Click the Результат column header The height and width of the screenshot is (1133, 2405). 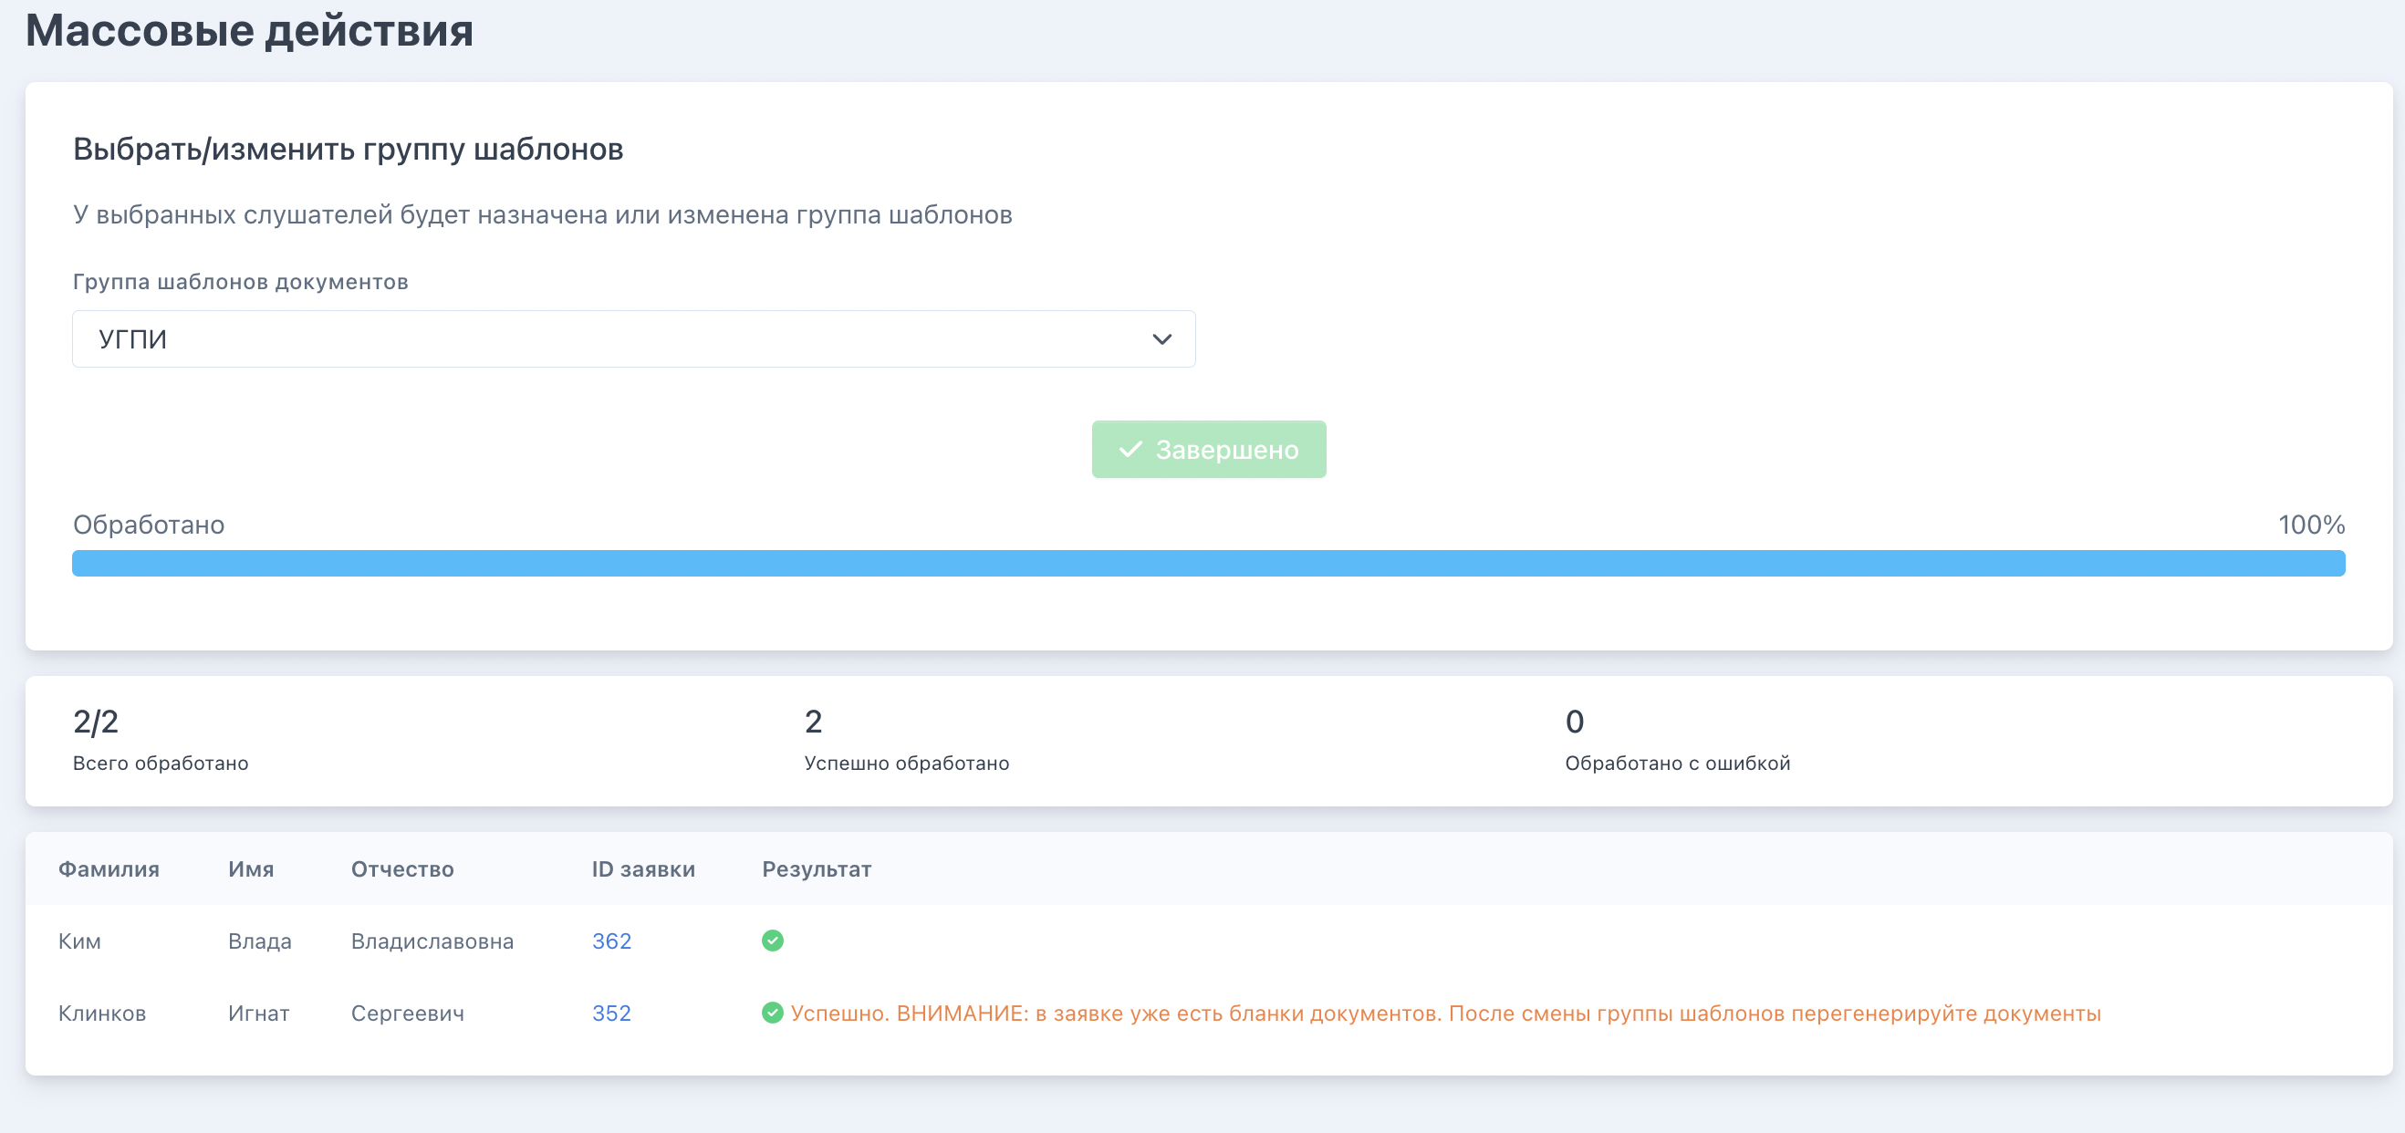coord(817,868)
